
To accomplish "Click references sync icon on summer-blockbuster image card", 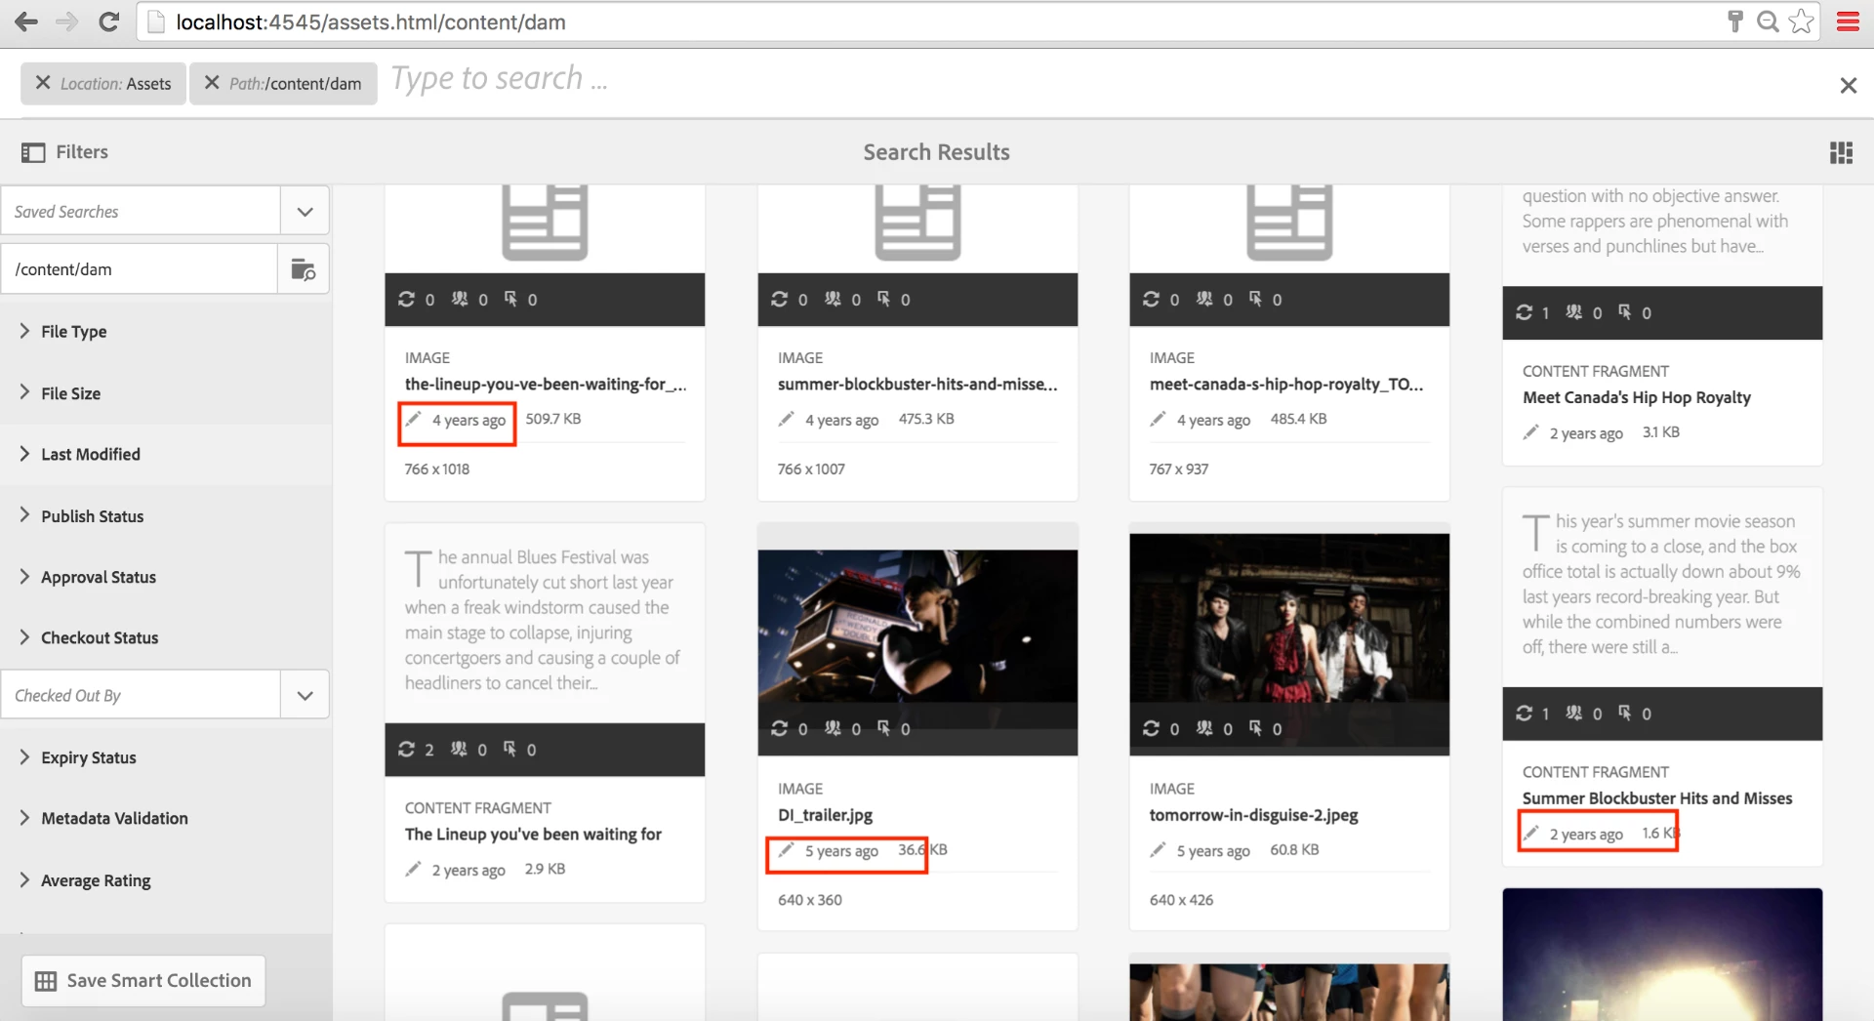I will pyautogui.click(x=779, y=300).
